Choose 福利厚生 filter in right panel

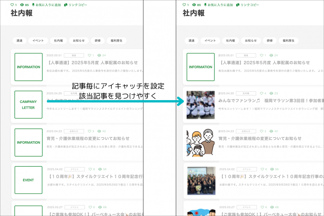click(x=289, y=41)
